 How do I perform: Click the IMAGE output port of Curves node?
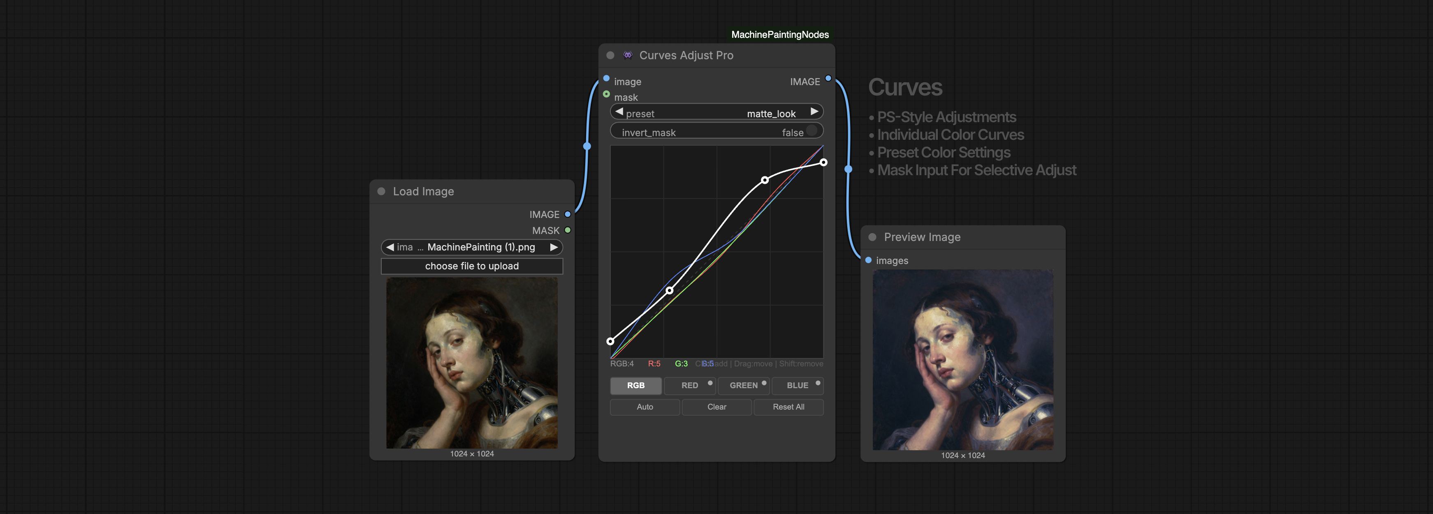(x=828, y=79)
